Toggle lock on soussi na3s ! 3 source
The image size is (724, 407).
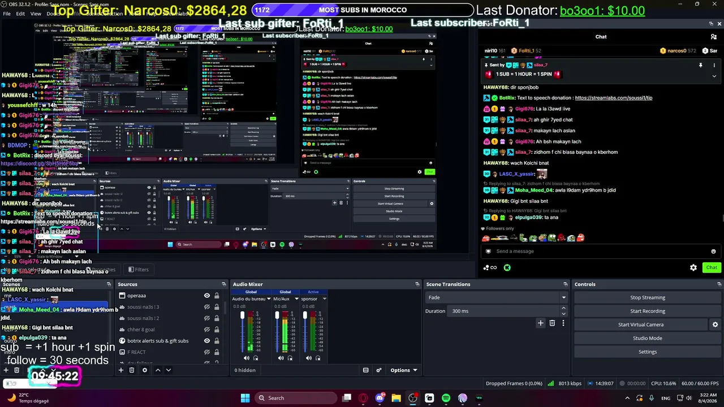(x=216, y=307)
